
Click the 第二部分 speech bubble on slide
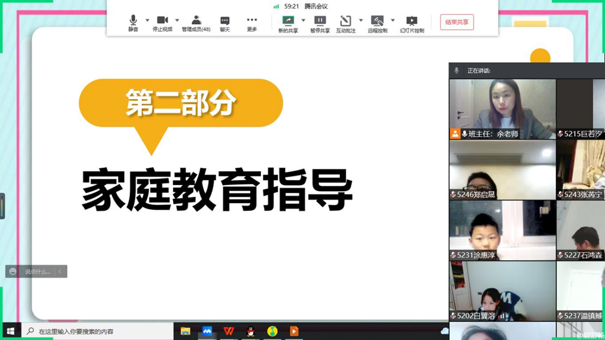point(181,116)
